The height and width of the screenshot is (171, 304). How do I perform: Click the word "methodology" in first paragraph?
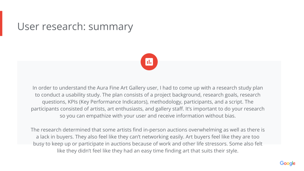(164, 102)
